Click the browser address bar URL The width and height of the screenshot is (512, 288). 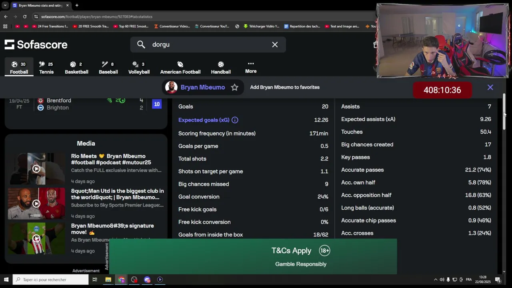(97, 17)
